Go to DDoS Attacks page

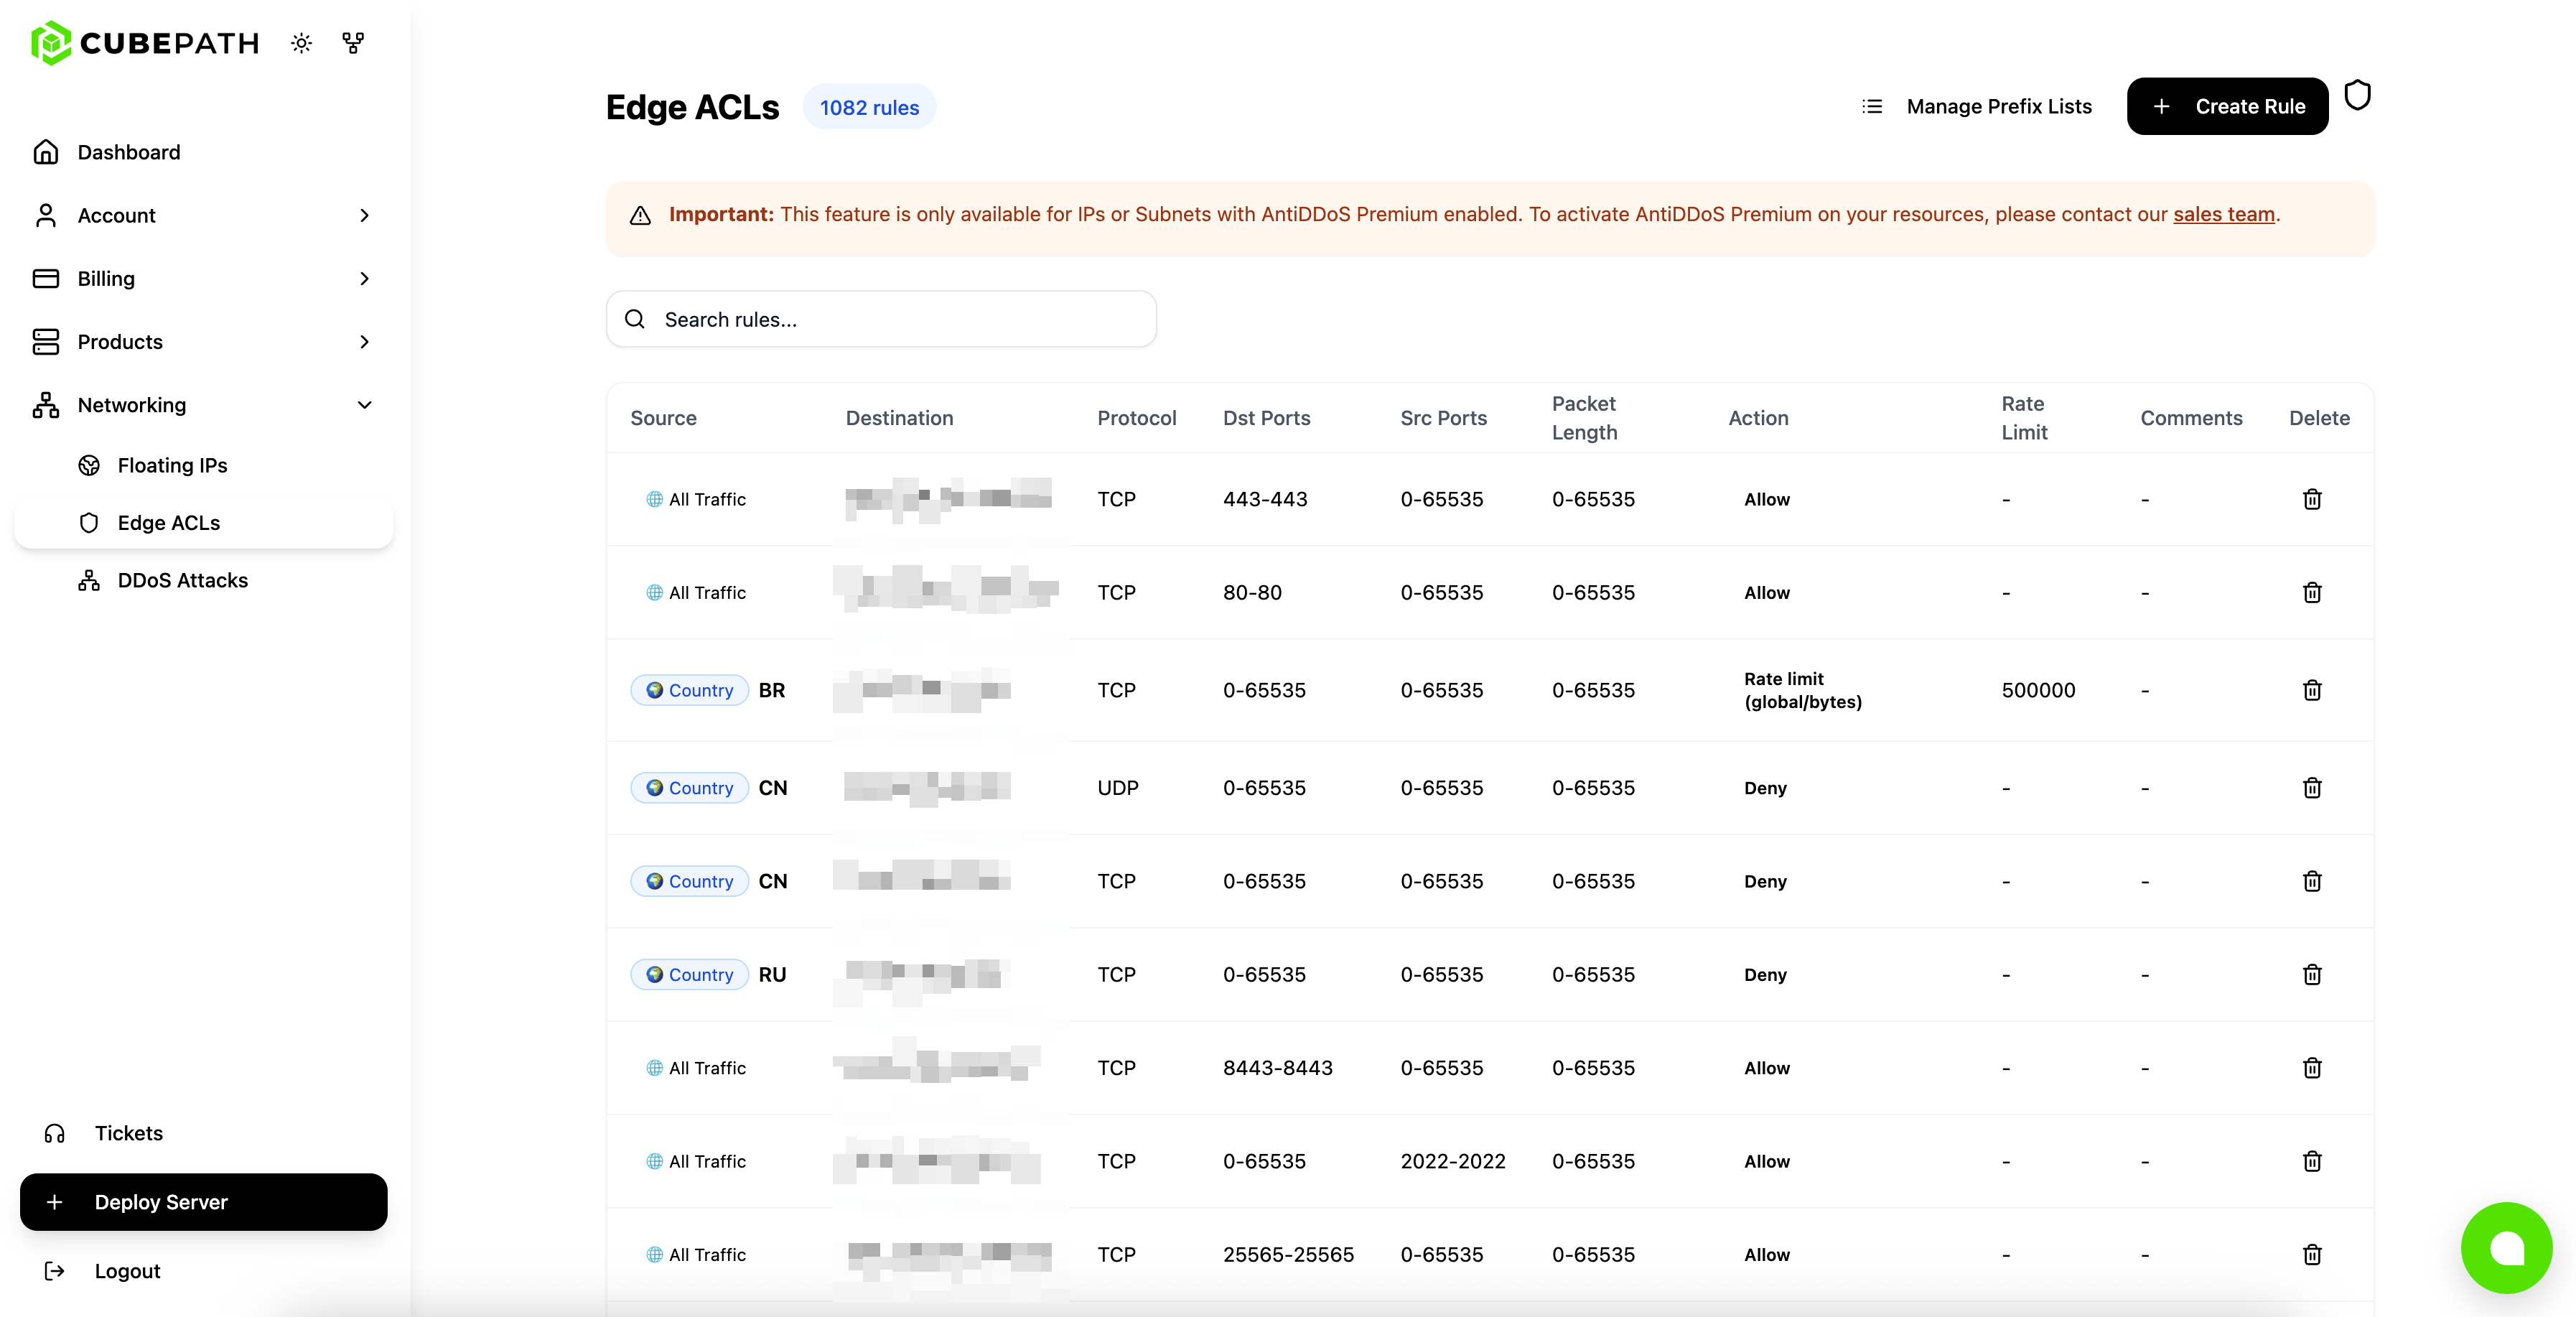click(182, 580)
